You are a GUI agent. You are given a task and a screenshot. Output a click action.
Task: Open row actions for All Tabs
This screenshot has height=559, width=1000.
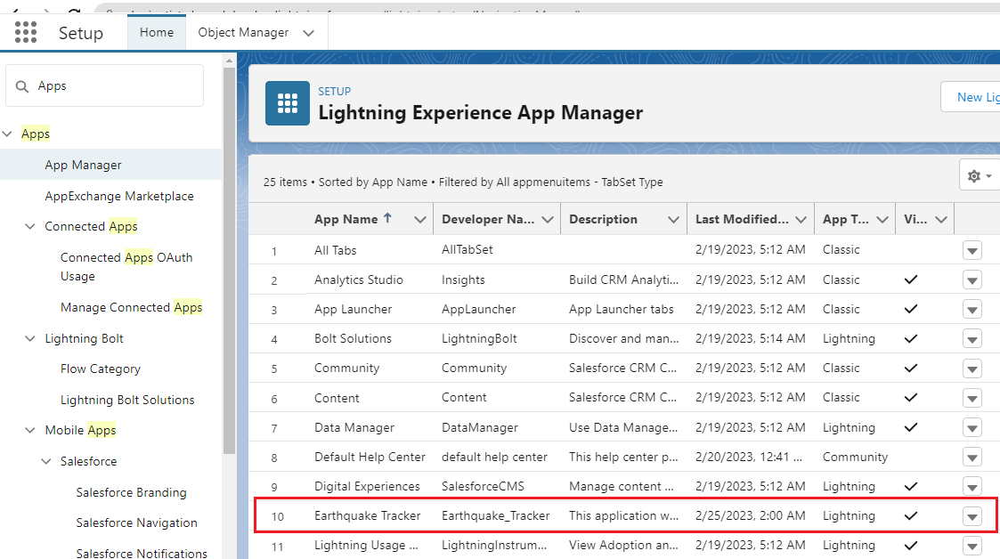point(972,250)
